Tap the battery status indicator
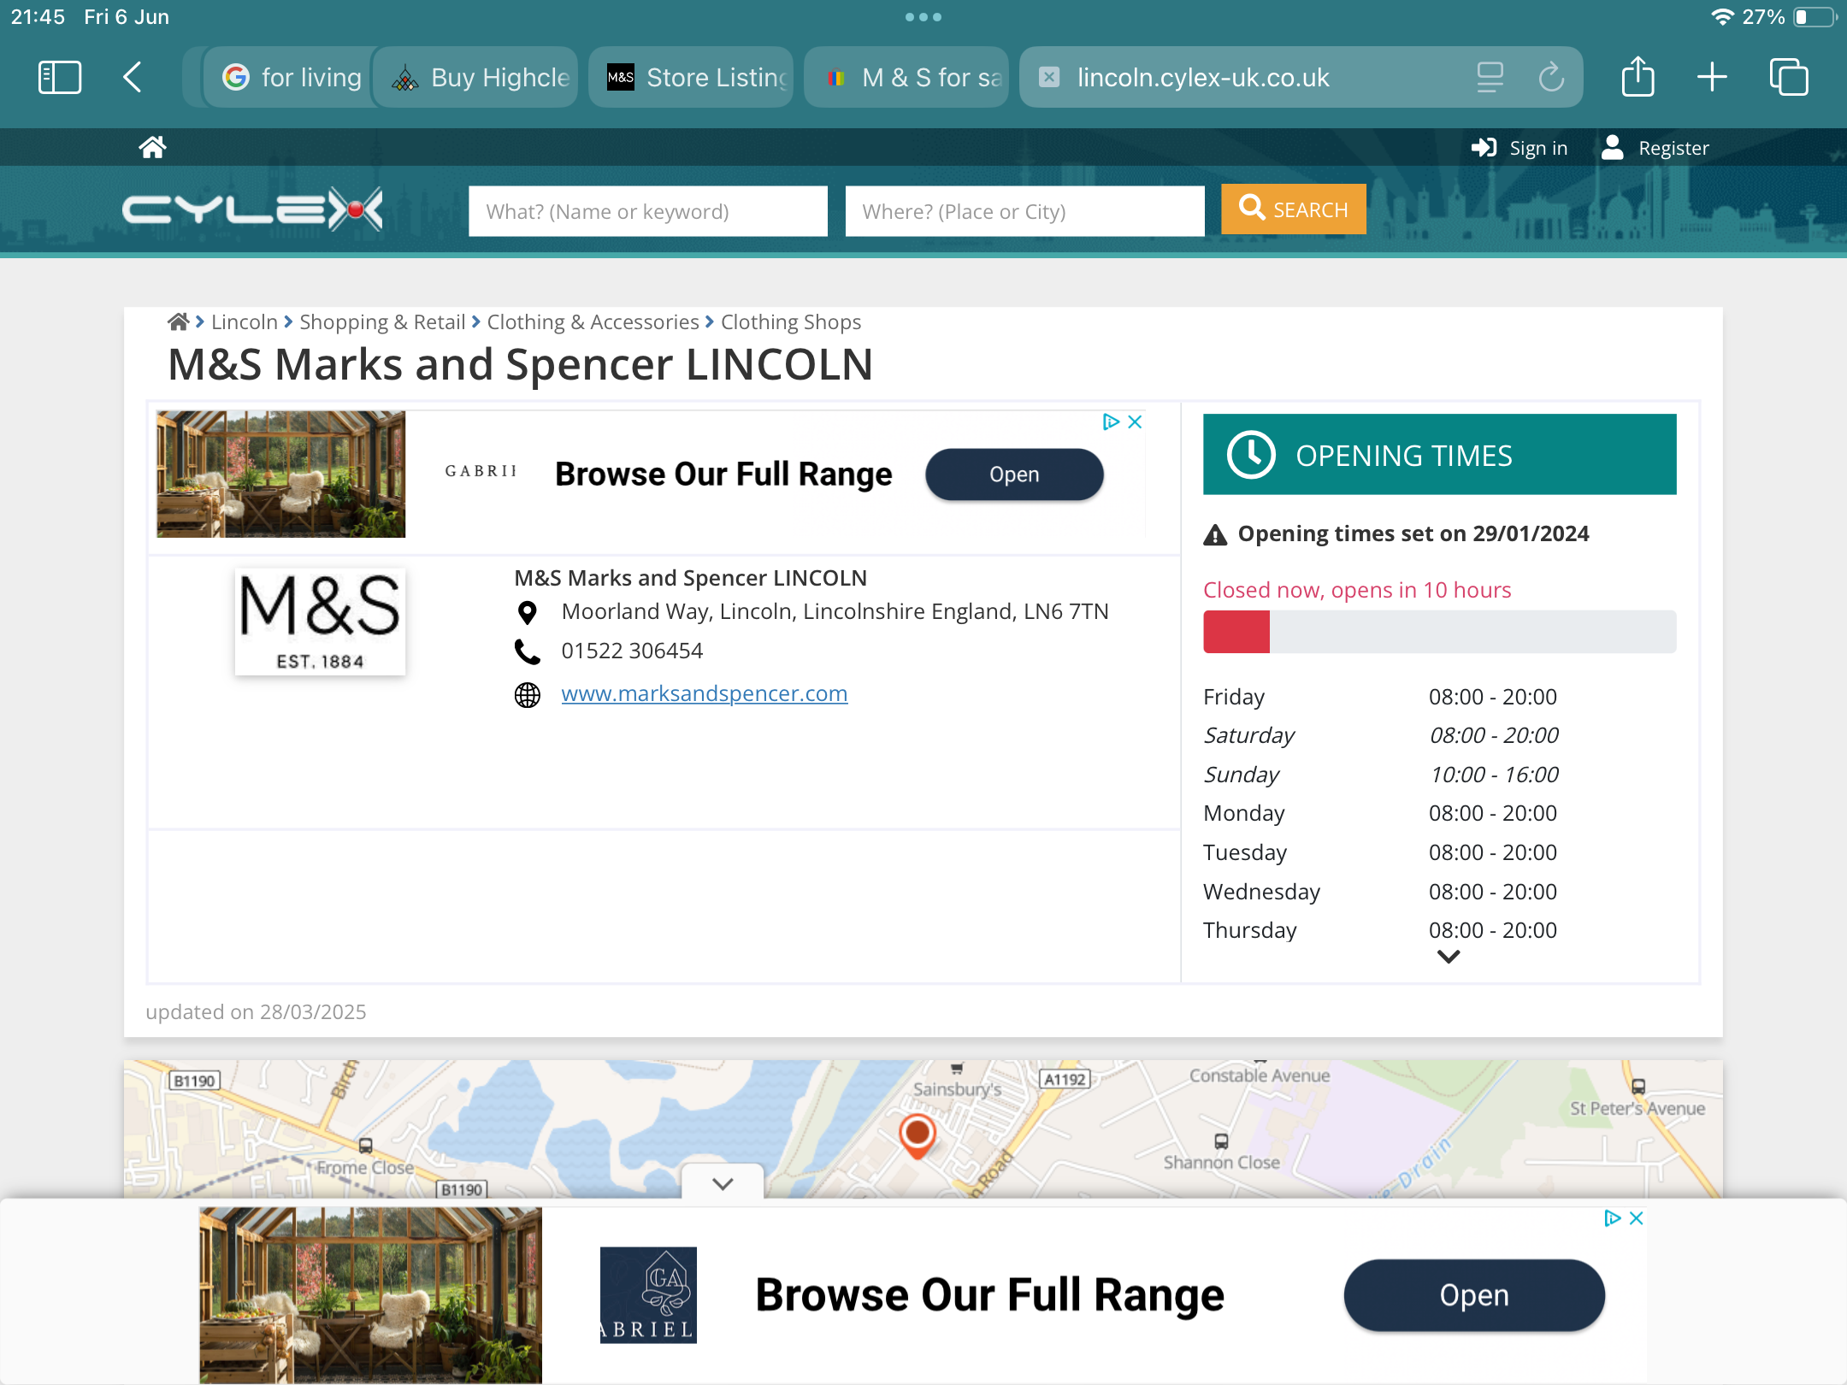This screenshot has height=1385, width=1847. pyautogui.click(x=1815, y=17)
